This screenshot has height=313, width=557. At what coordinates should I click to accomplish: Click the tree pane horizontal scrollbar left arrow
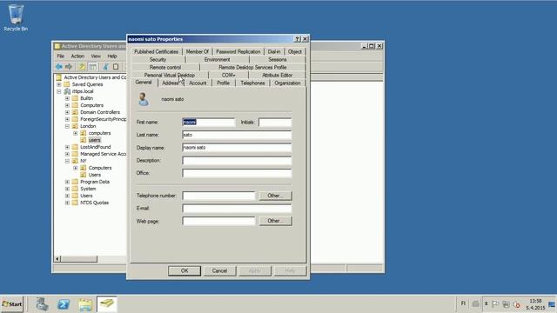coord(57,259)
